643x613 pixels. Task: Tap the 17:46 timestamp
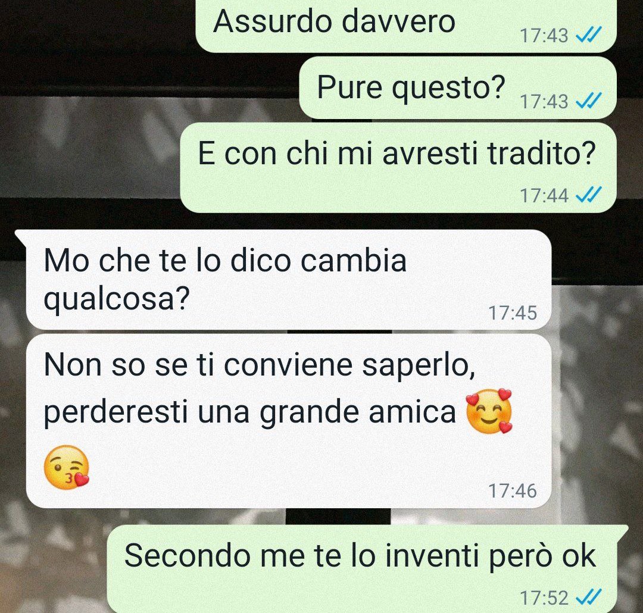pyautogui.click(x=512, y=491)
